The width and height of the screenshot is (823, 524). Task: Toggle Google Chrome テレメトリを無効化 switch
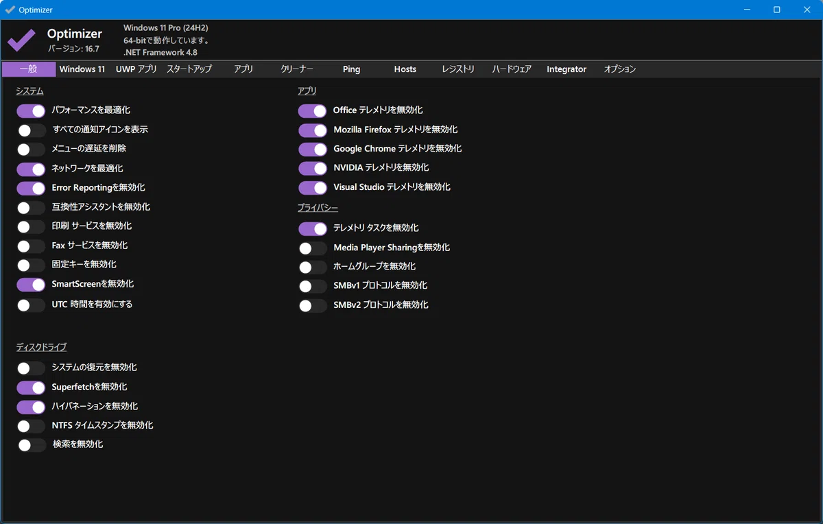[312, 149]
